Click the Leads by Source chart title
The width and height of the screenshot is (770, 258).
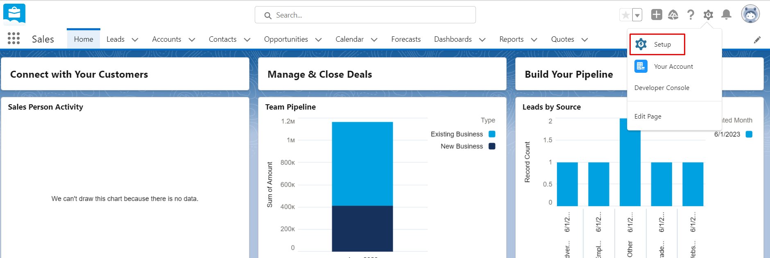tap(551, 107)
